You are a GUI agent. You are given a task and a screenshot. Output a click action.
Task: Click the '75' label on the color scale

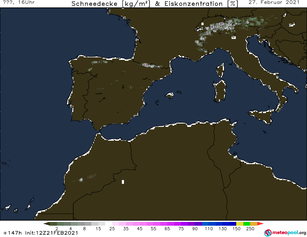181,229
